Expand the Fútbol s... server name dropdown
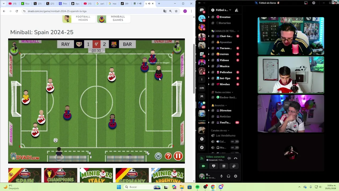 (230, 10)
